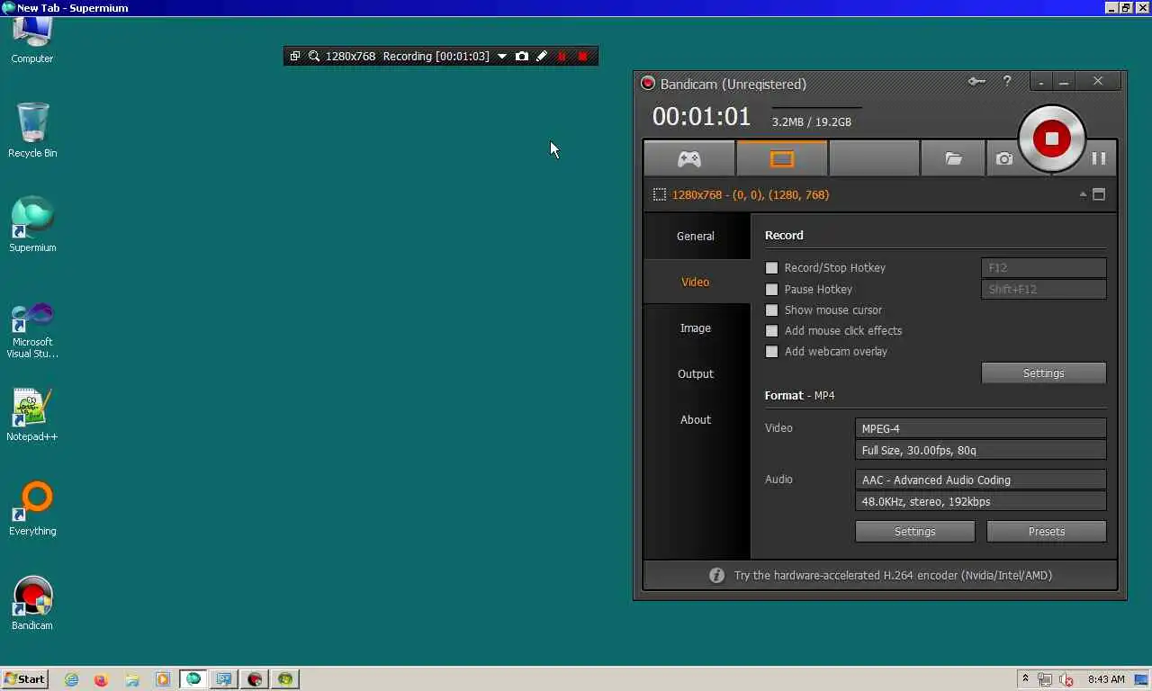1152x691 pixels.
Task: Enable the Pause Hotkey checkbox
Action: tap(771, 290)
